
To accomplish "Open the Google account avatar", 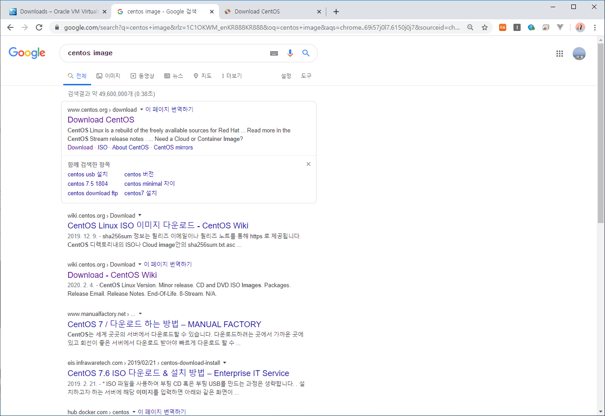I will pyautogui.click(x=579, y=53).
